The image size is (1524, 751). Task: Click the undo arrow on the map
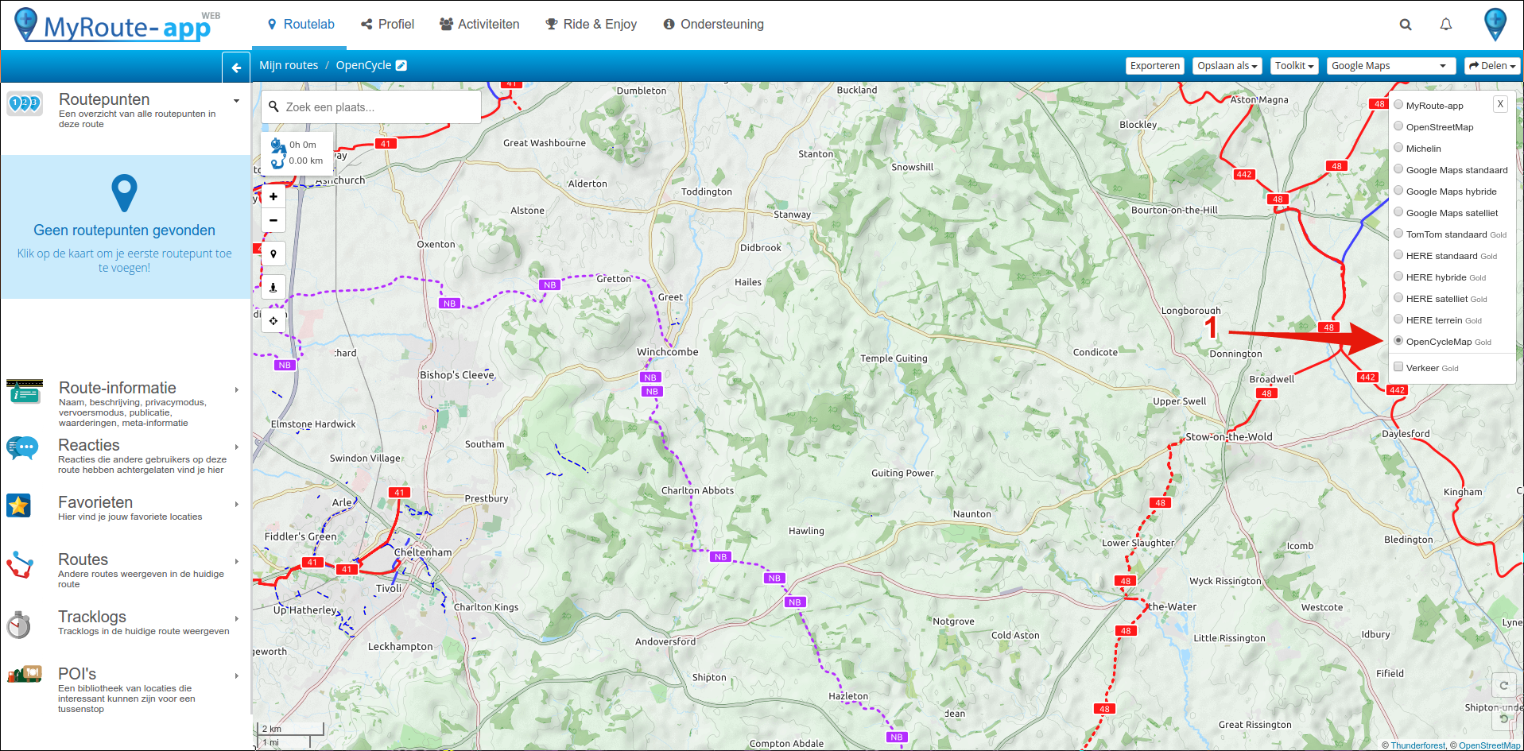pyautogui.click(x=1503, y=718)
